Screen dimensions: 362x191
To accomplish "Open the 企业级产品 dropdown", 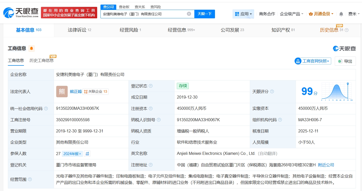I will (292, 14).
